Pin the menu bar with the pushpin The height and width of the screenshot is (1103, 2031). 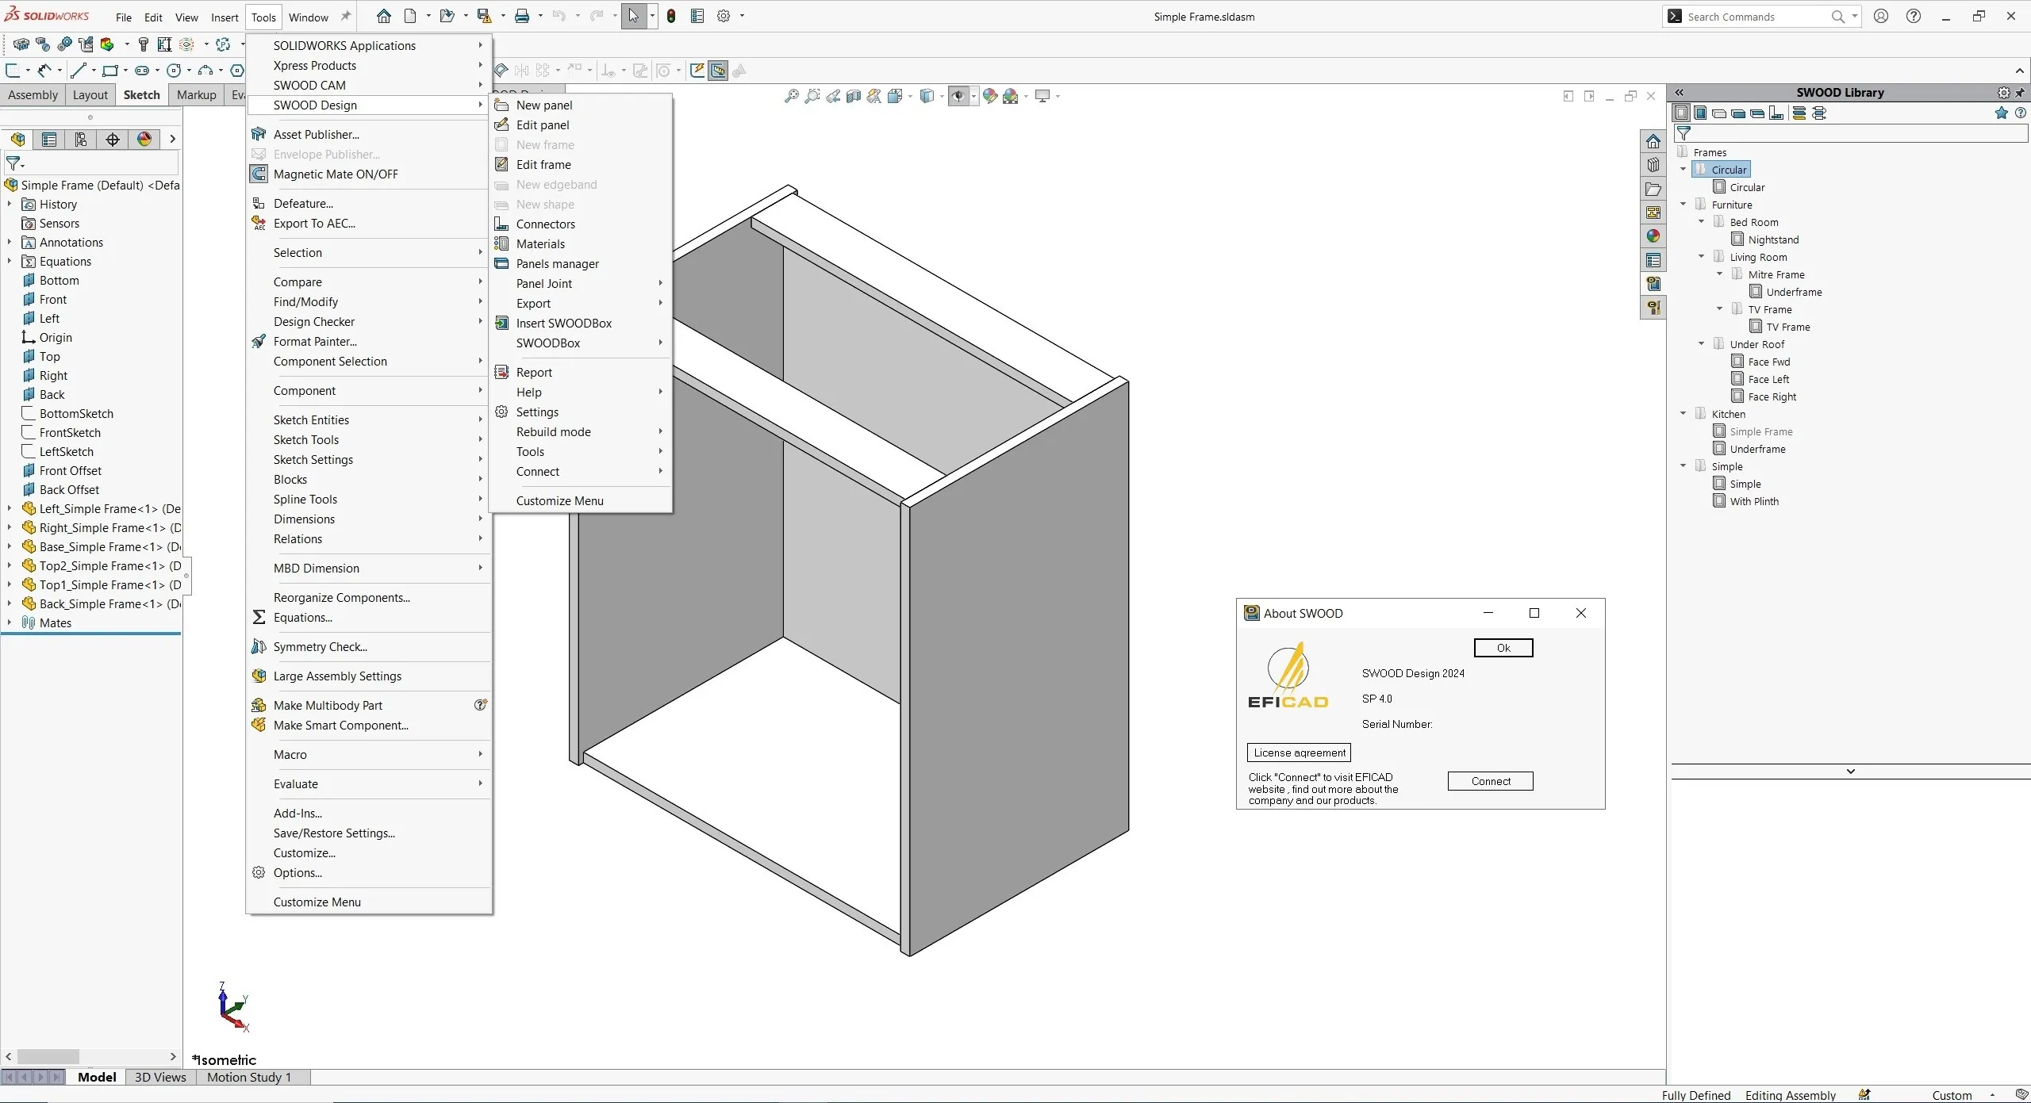346,16
